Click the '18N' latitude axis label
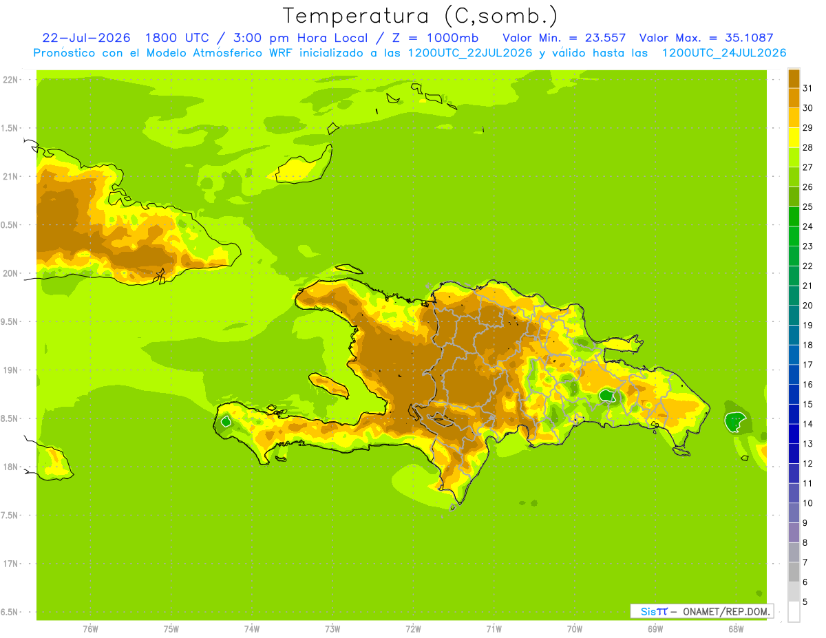Image resolution: width=826 pixels, height=638 pixels. click(x=10, y=467)
